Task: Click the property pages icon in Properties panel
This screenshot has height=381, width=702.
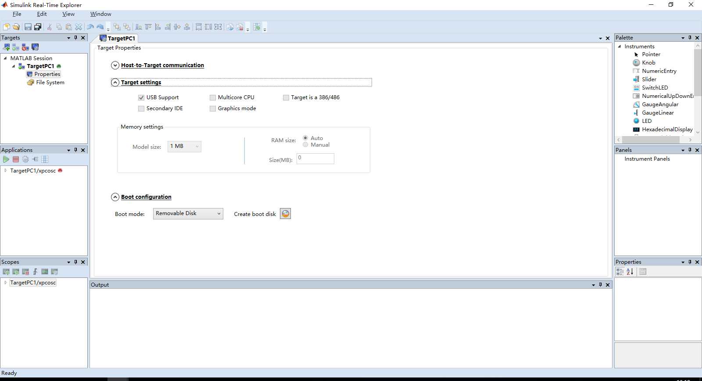Action: point(643,272)
